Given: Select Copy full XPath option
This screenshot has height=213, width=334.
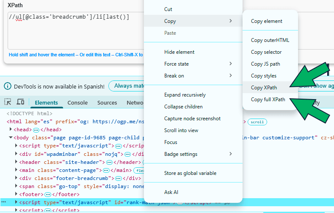Looking at the screenshot, I should click(268, 100).
